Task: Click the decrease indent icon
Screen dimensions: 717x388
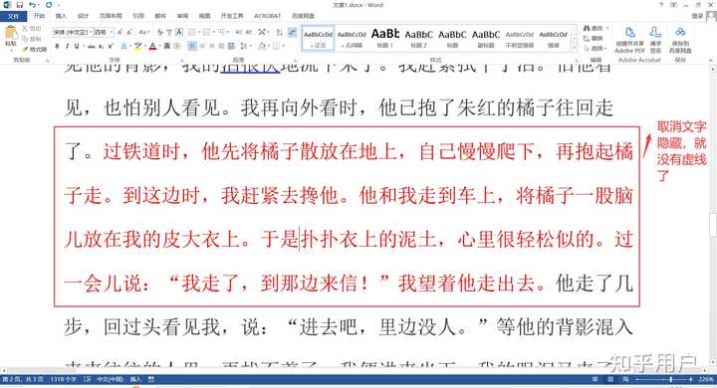Action: point(238,32)
